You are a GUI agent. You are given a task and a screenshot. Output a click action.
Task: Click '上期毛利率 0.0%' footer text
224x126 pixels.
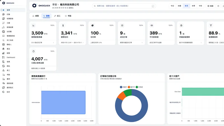point(96,43)
